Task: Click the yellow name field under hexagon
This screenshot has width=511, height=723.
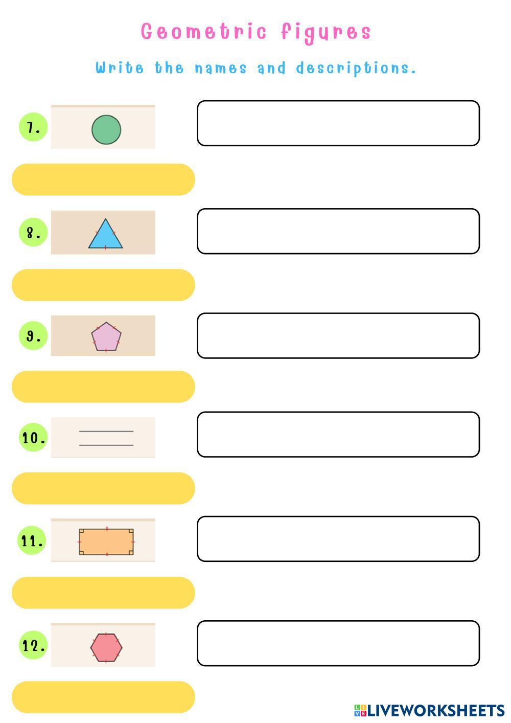Action: (x=103, y=697)
